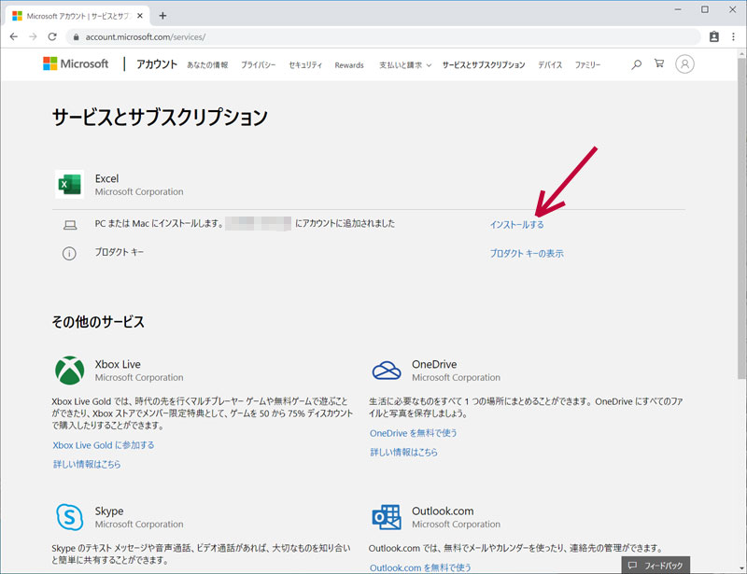
Task: Open the Chrome three-dot menu
Action: point(733,36)
